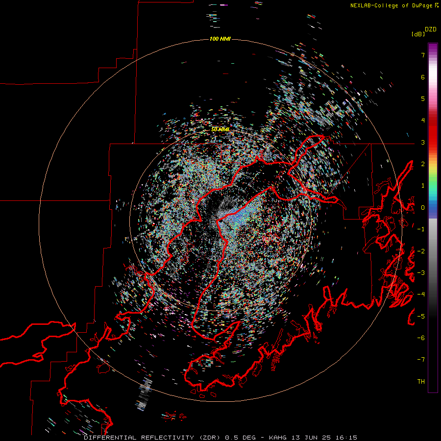The height and width of the screenshot is (441, 441).
Task: Select the 4 value on the color scale
Action: 423,121
